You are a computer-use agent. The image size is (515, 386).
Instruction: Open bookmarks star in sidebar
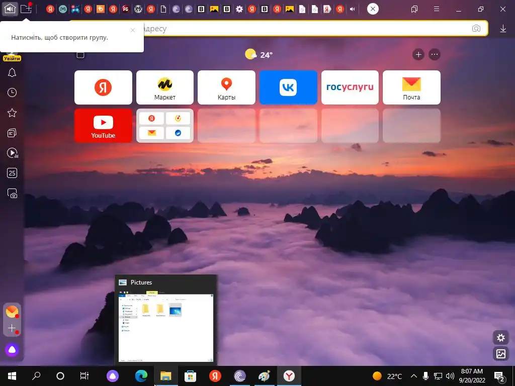pos(12,113)
